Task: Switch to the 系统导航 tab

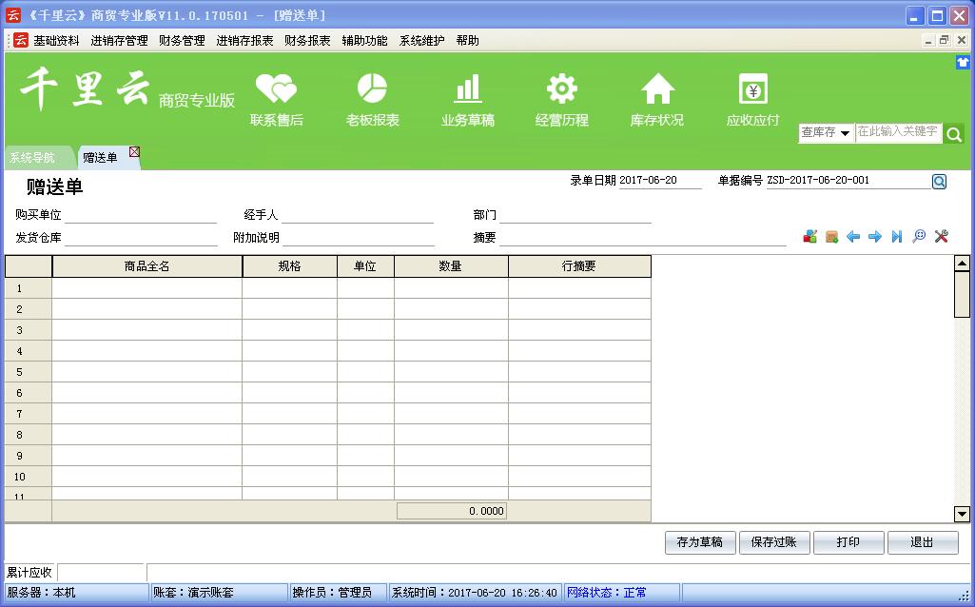Action: (32, 158)
